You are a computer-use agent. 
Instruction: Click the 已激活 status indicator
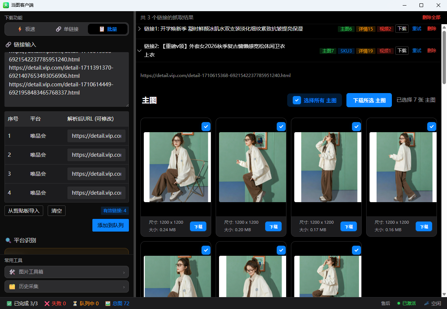[406, 303]
